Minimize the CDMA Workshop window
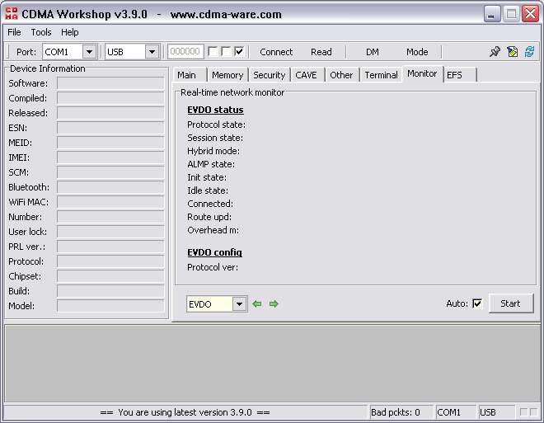Image resolution: width=544 pixels, height=423 pixels. click(492, 14)
